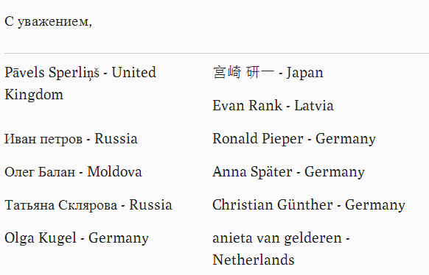Click Иван петров - Russia signature
Image resolution: width=429 pixels, height=275 pixels.
(71, 138)
